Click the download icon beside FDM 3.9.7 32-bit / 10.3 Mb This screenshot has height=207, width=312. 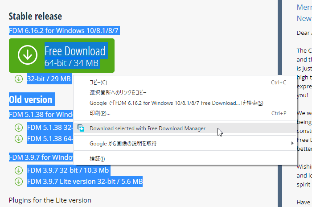(19, 170)
